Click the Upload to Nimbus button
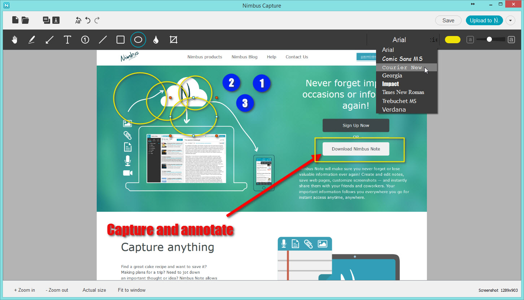This screenshot has width=524, height=300. click(x=484, y=21)
